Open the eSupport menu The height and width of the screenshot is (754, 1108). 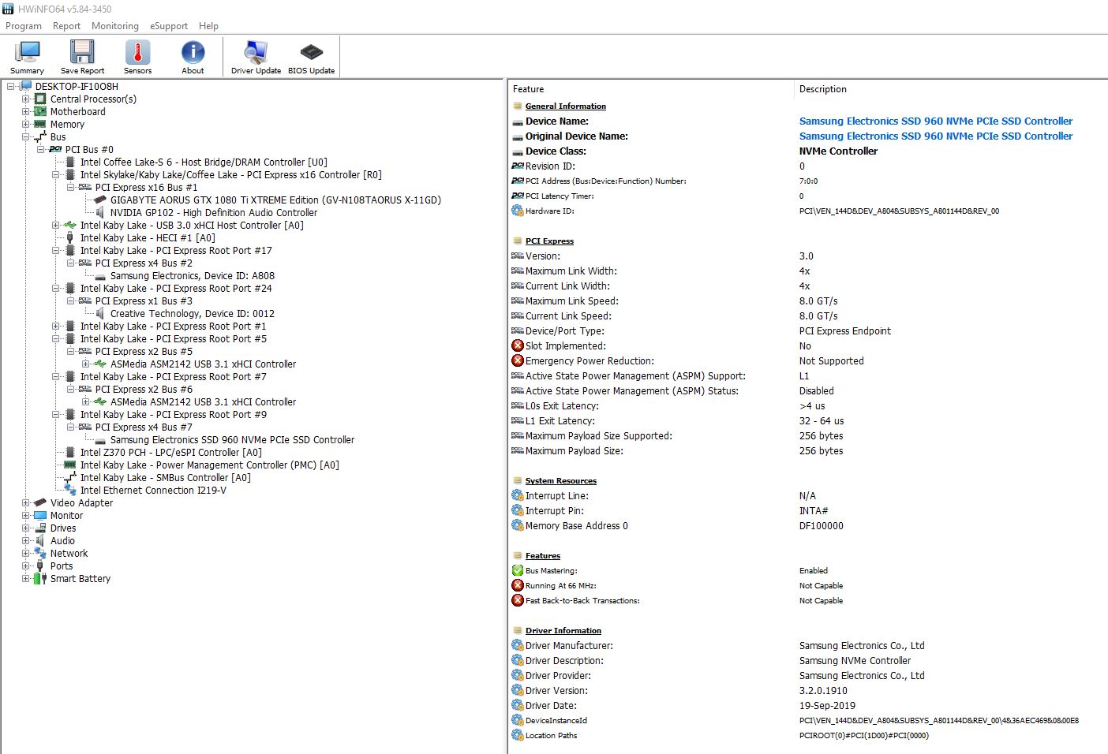point(169,26)
